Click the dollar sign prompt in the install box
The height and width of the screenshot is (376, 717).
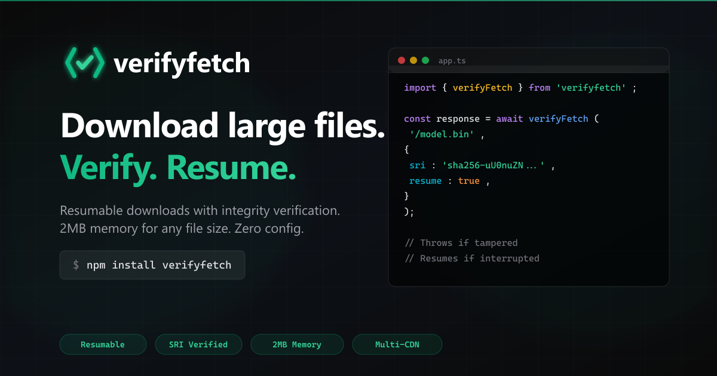click(x=75, y=265)
